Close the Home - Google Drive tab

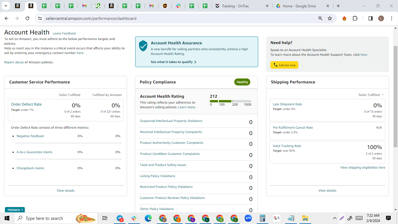click(328, 6)
